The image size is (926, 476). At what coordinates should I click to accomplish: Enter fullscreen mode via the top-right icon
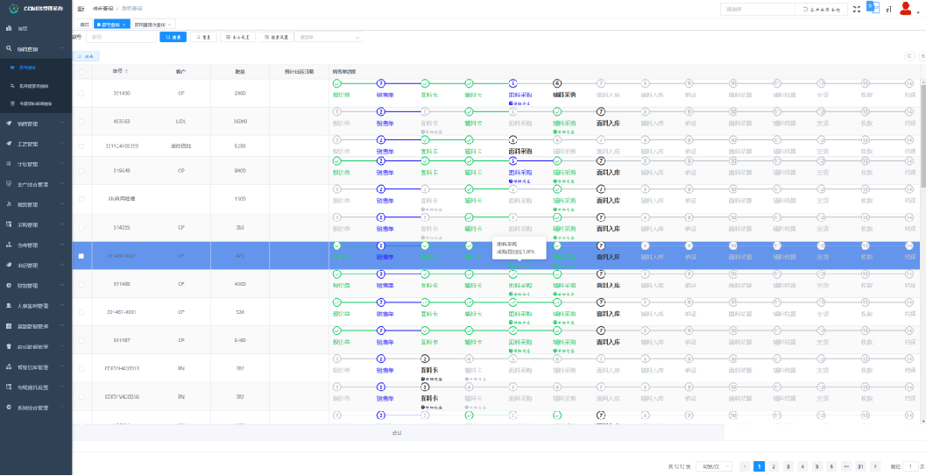(856, 9)
